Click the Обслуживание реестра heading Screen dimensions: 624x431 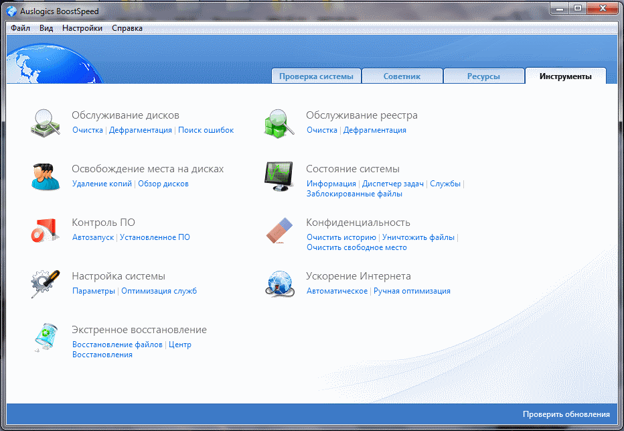coord(362,115)
